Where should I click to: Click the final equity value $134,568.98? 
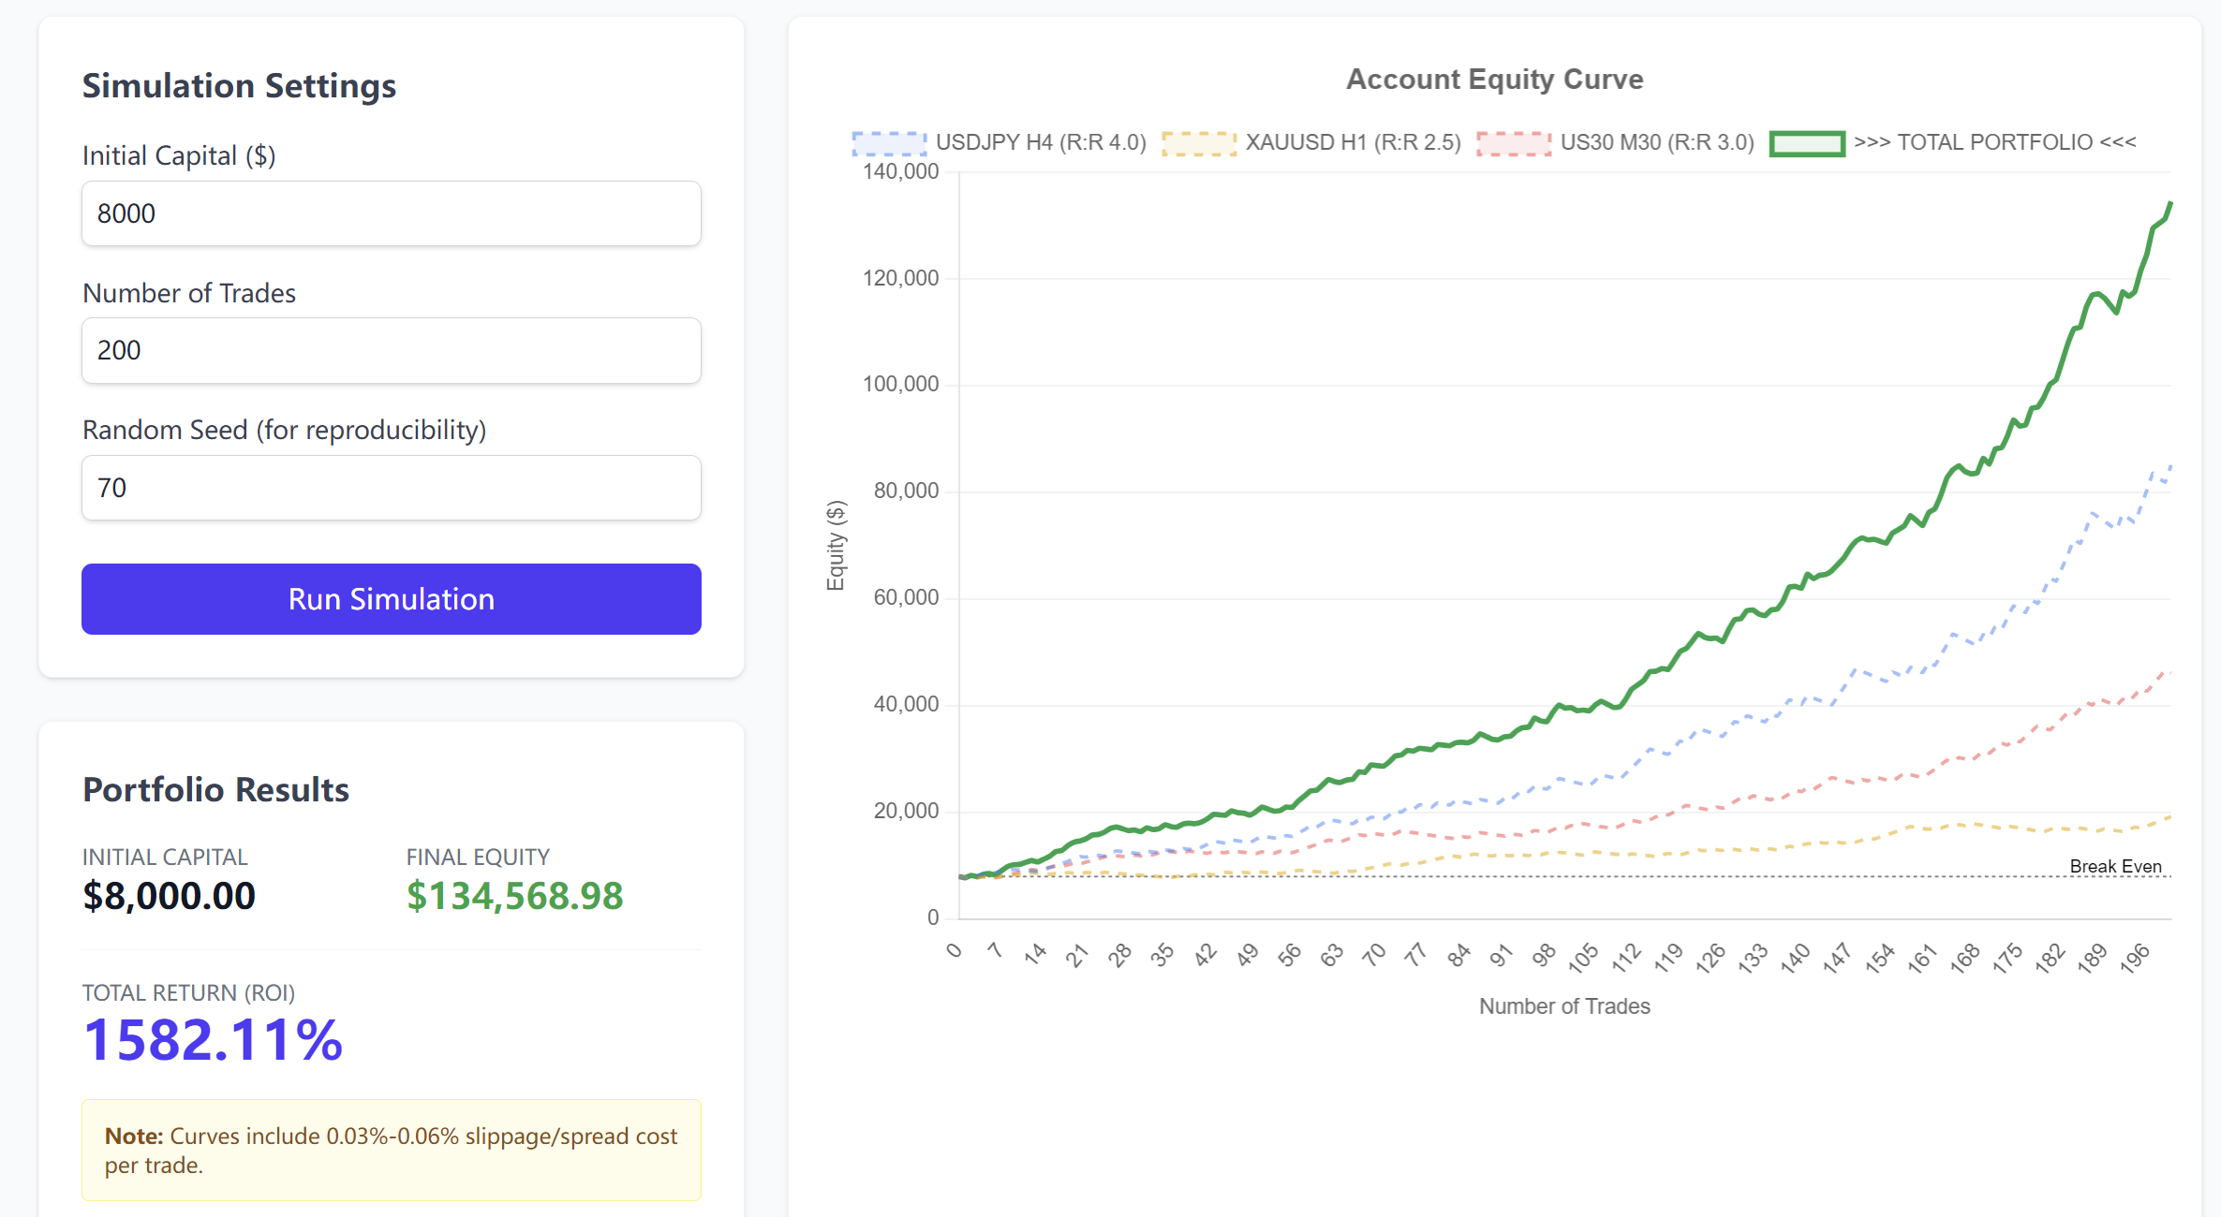[514, 896]
